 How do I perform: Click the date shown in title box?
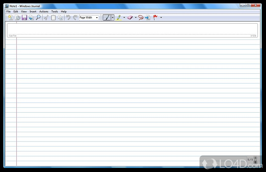click(x=253, y=36)
